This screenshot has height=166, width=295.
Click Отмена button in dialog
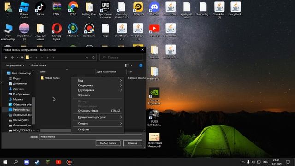pos(132,143)
